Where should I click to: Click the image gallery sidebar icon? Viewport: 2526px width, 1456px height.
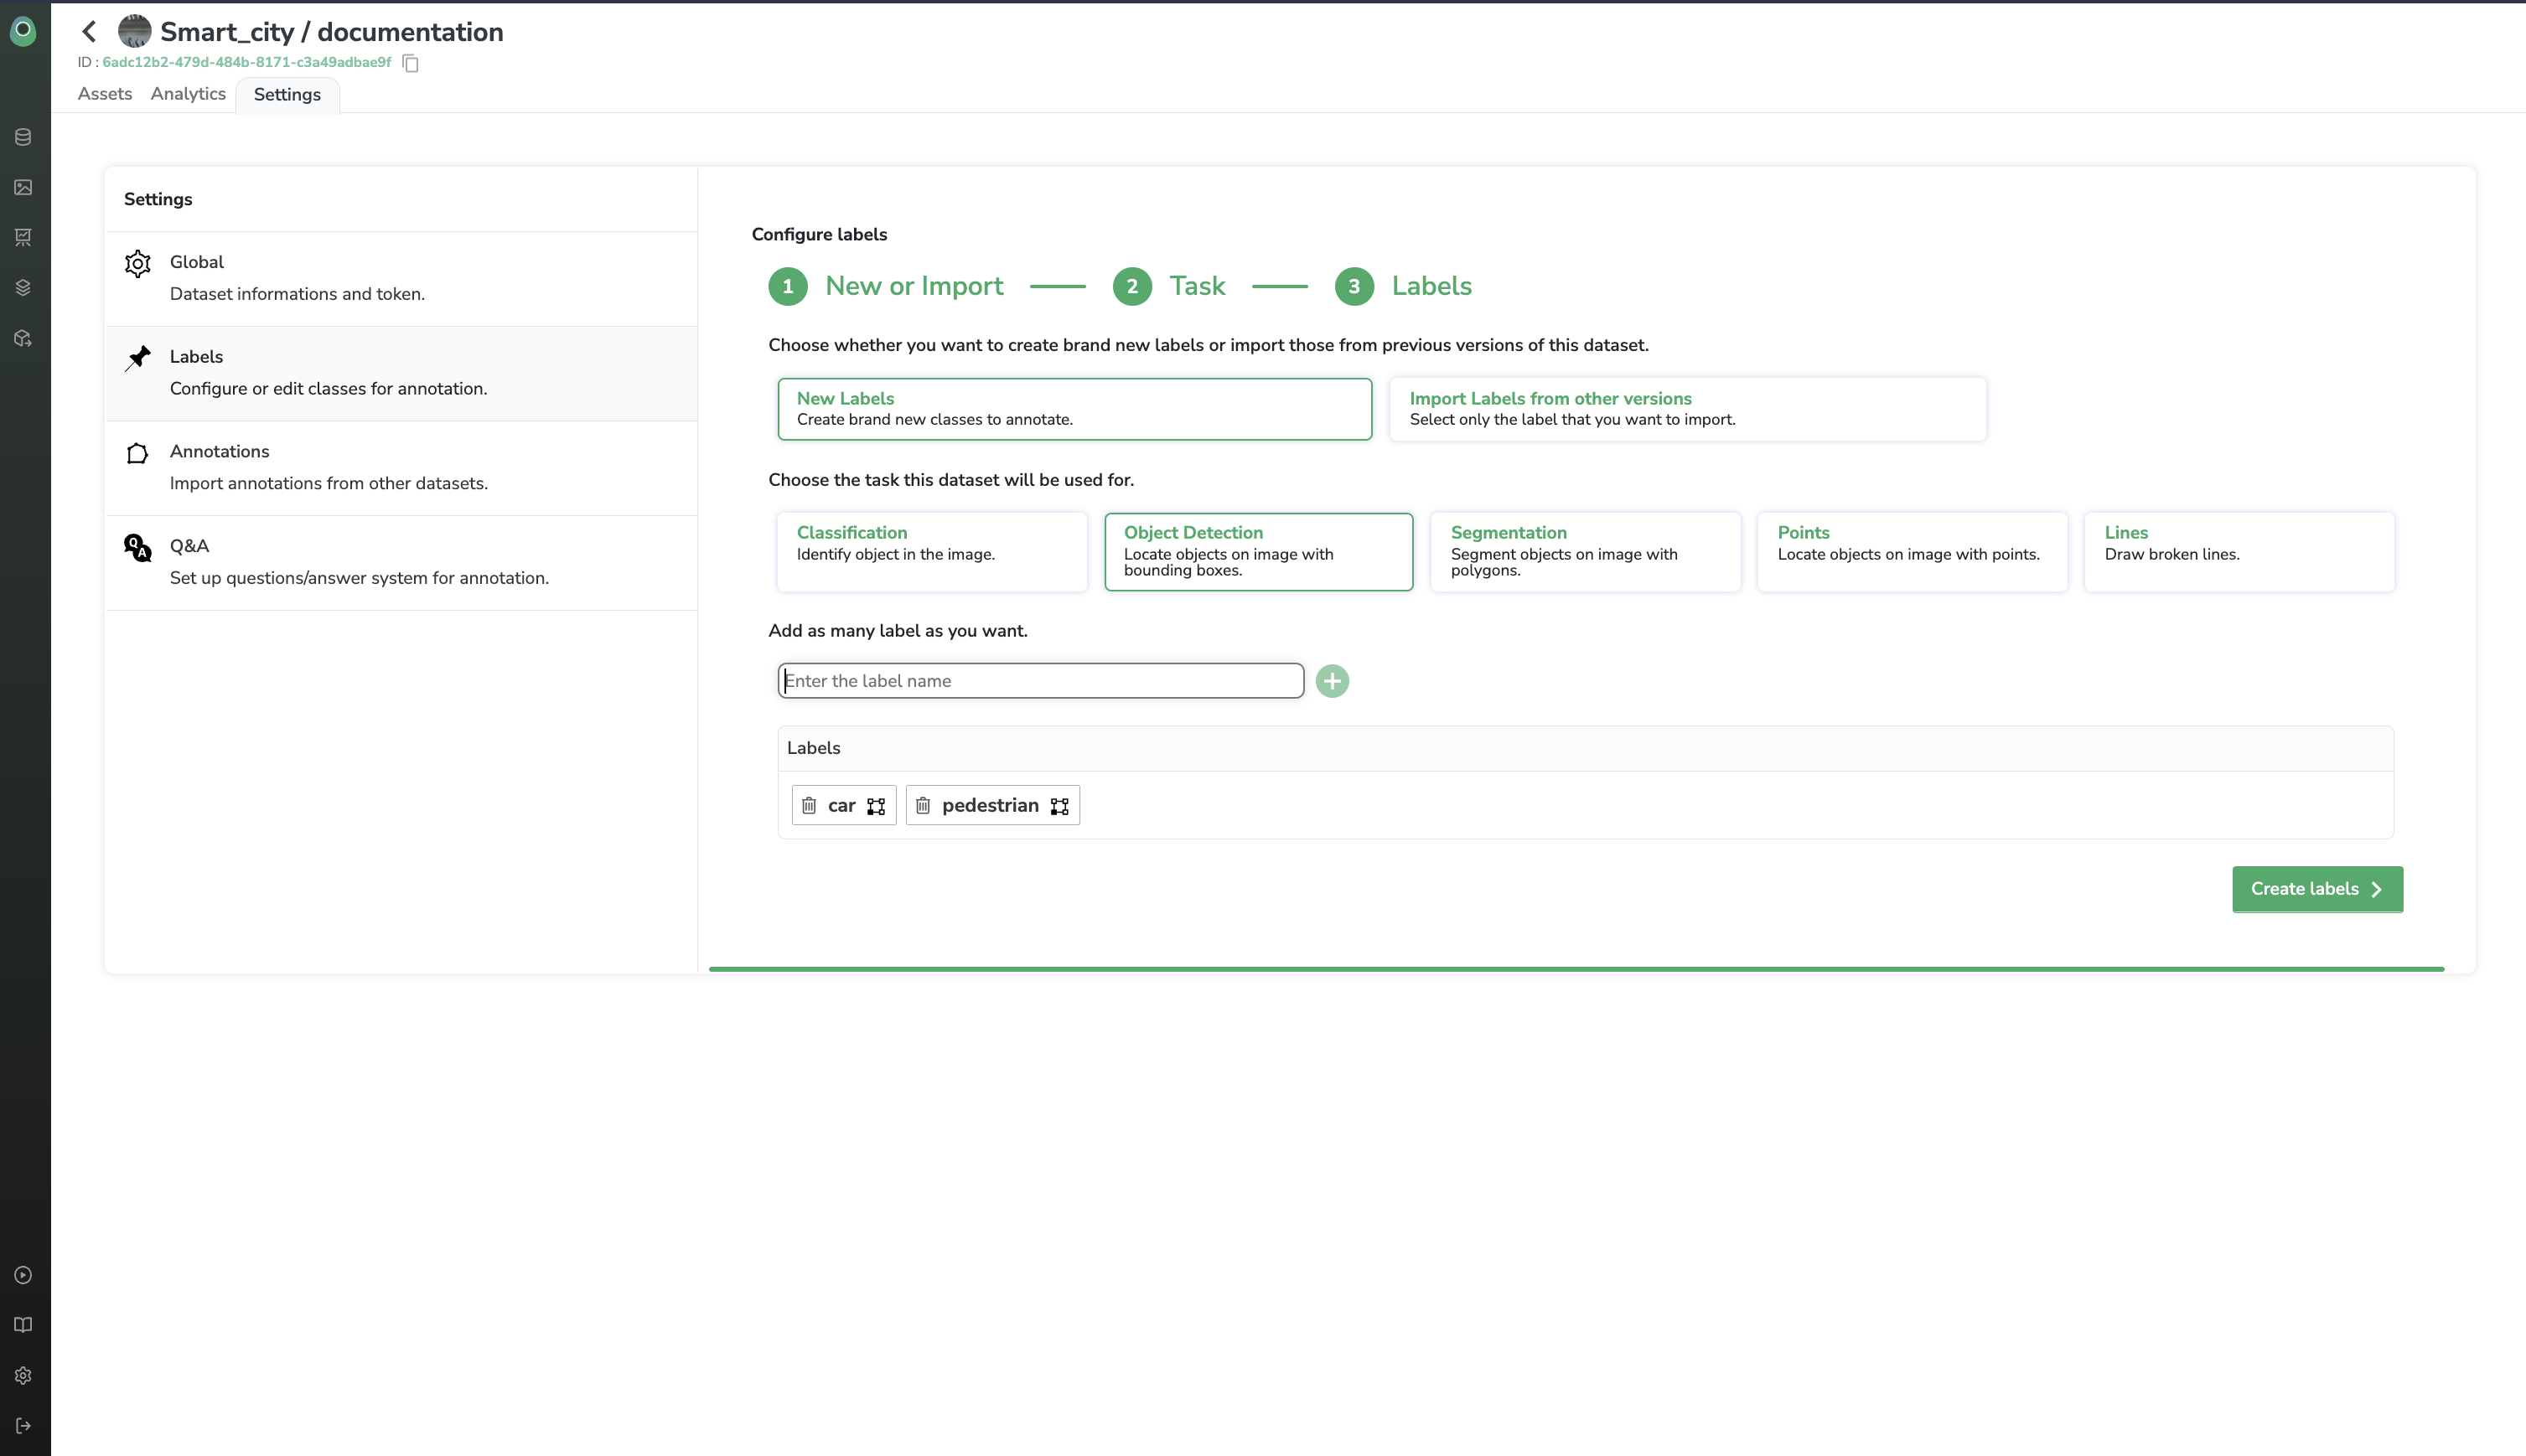23,187
